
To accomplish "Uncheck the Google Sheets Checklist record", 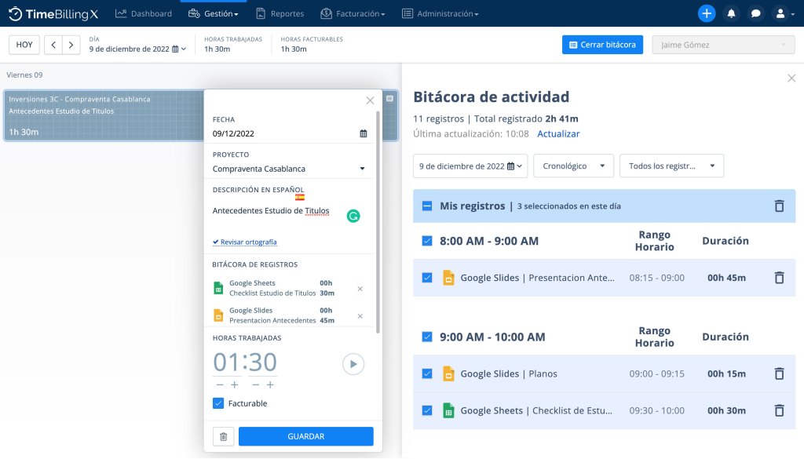I will [427, 410].
